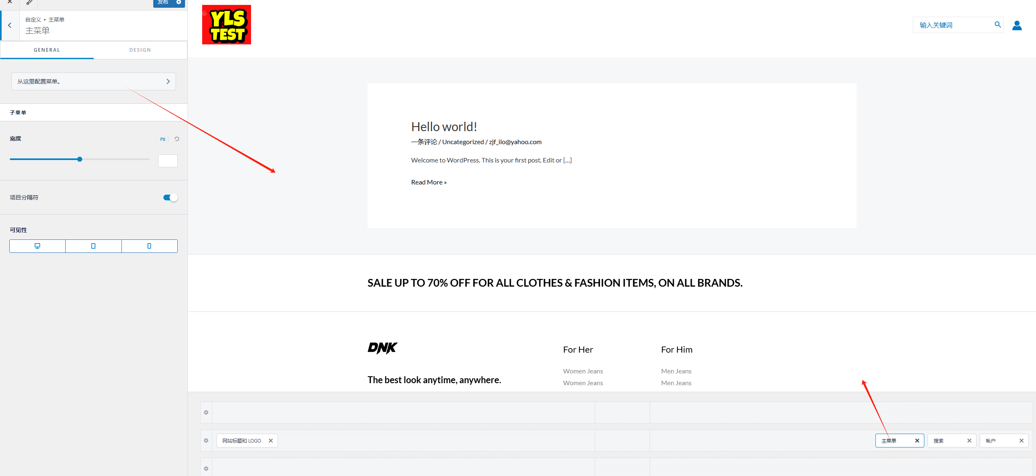Open author zjf_ilo@yahoo.com link
Image resolution: width=1036 pixels, height=476 pixels.
click(515, 142)
